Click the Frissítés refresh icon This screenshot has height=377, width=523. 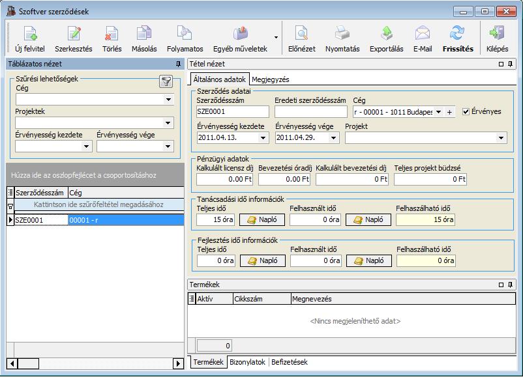[x=457, y=34]
